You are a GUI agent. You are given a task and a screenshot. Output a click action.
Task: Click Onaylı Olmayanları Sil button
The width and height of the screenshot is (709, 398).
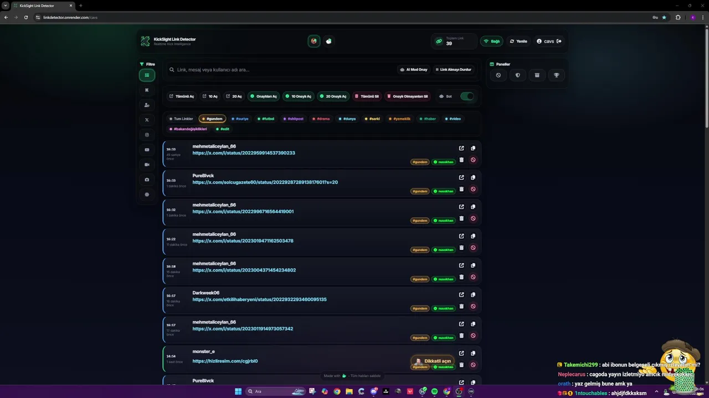(x=408, y=96)
